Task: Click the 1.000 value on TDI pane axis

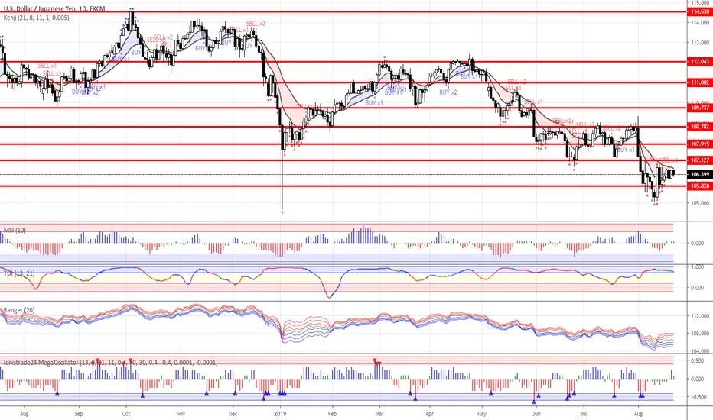Action: [x=698, y=267]
